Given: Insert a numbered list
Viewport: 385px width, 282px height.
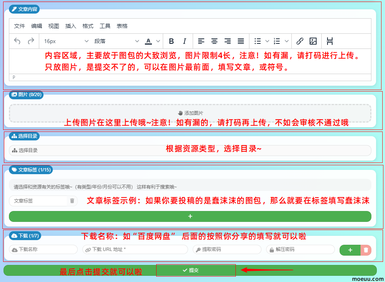Looking at the screenshot, I should (x=277, y=41).
